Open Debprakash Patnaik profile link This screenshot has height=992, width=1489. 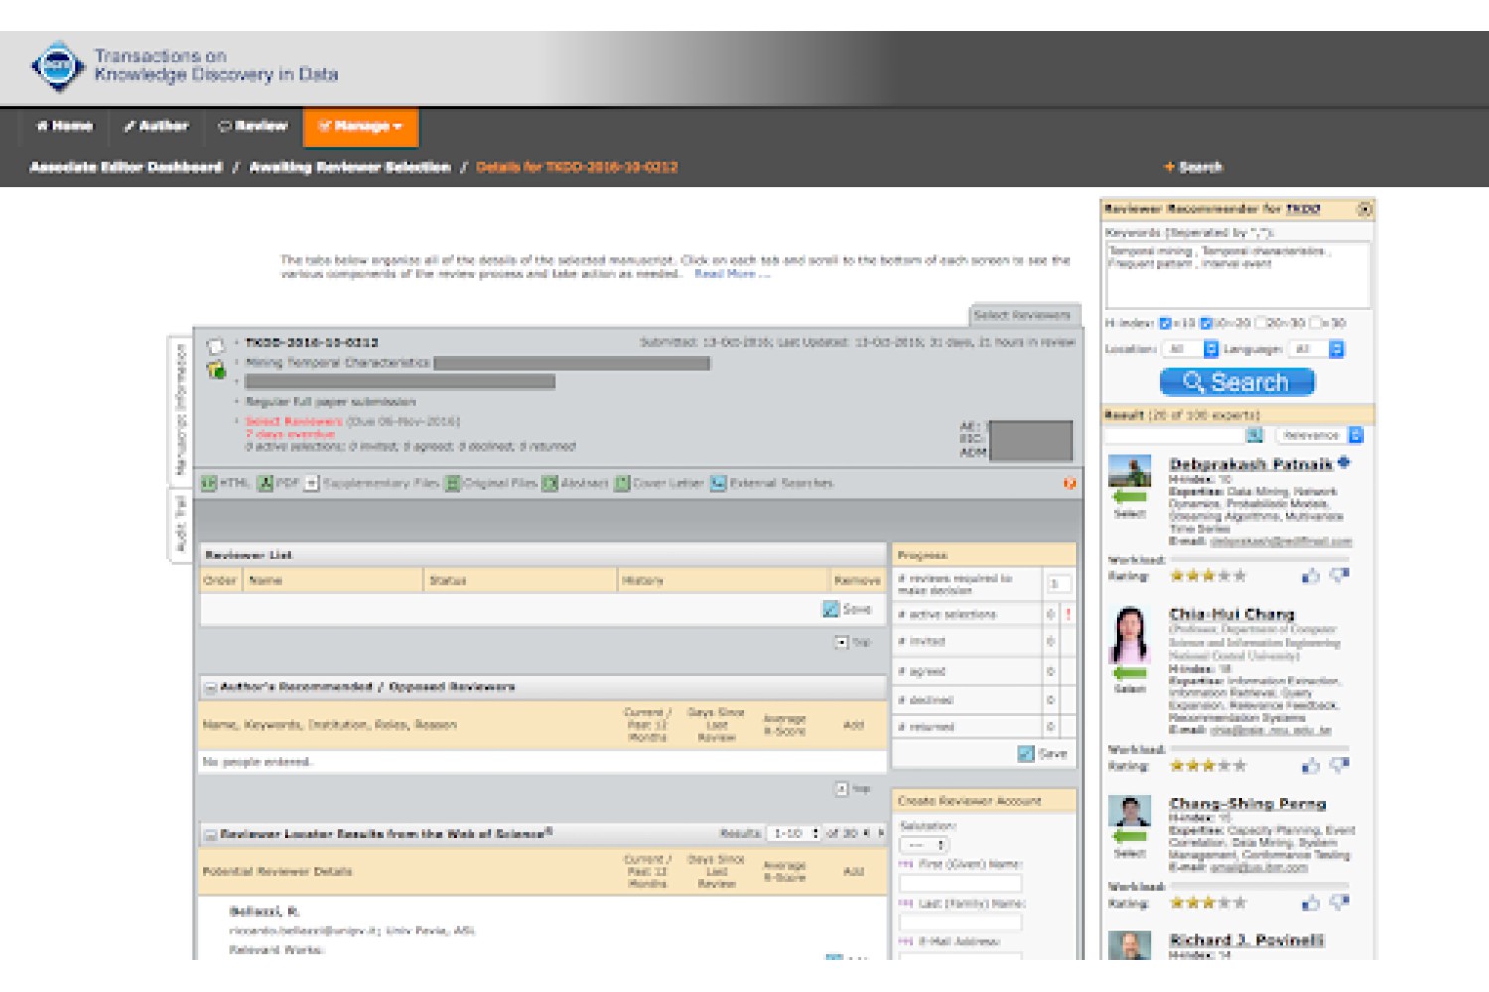click(x=1251, y=464)
